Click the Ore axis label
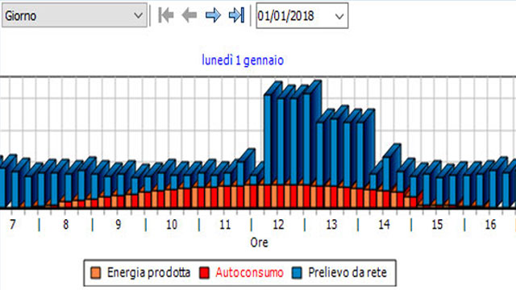Screen dimensions: 516x290 259,242
